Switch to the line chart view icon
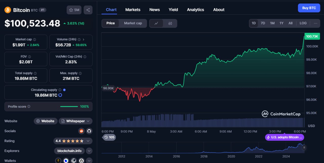This screenshot has width=324, height=163. pyautogui.click(x=156, y=23)
